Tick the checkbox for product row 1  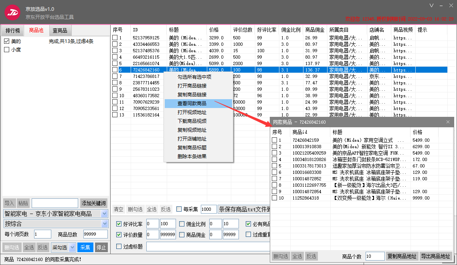[115, 38]
